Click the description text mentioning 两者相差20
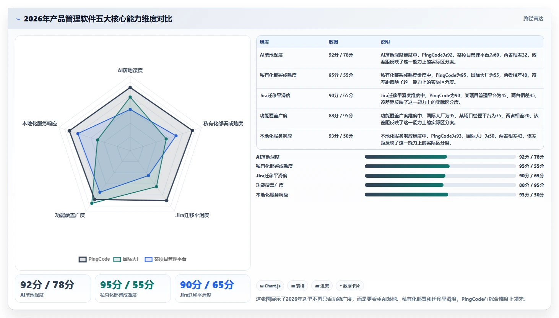559x318 pixels. [x=459, y=119]
